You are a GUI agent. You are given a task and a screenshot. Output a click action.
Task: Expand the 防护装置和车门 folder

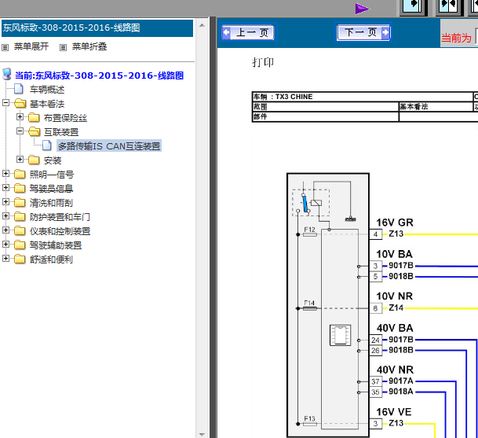click(x=5, y=216)
